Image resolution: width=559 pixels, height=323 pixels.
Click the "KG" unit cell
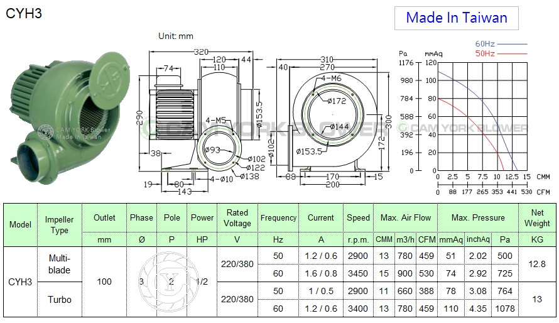(537, 239)
